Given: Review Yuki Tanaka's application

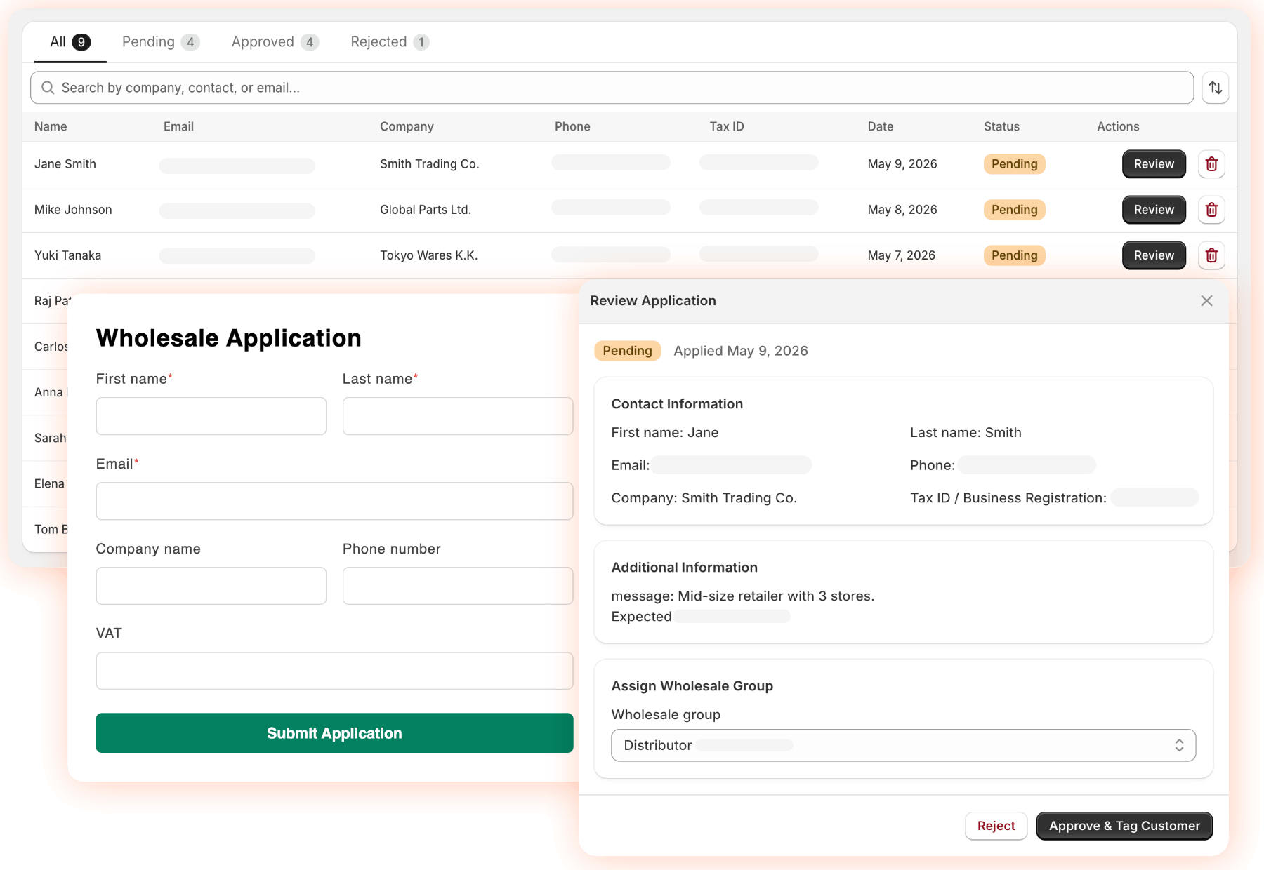Looking at the screenshot, I should (1154, 255).
